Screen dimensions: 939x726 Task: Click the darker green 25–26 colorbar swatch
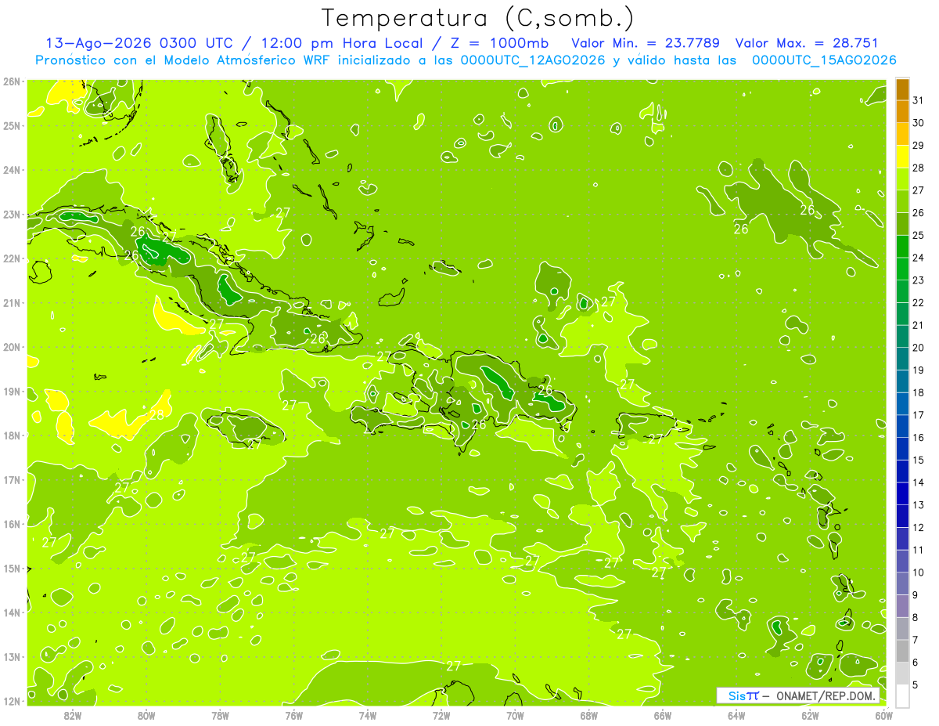902,224
